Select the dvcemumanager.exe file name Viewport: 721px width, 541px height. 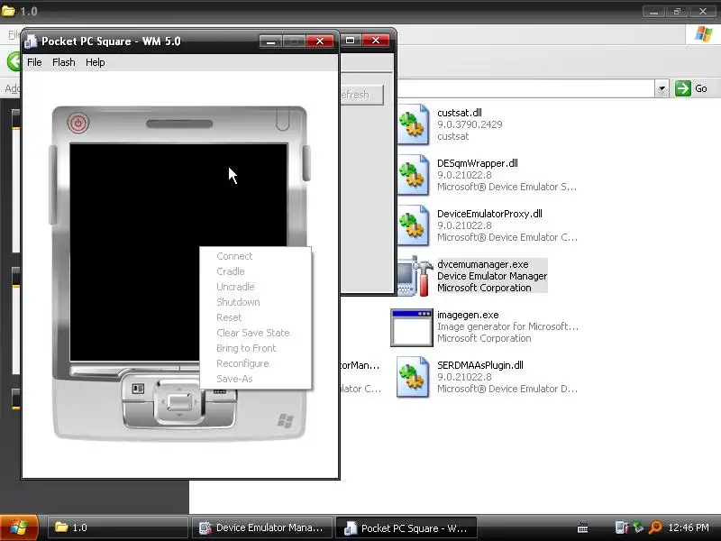pyautogui.click(x=482, y=264)
